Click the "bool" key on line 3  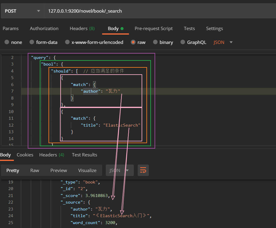(x=49, y=64)
